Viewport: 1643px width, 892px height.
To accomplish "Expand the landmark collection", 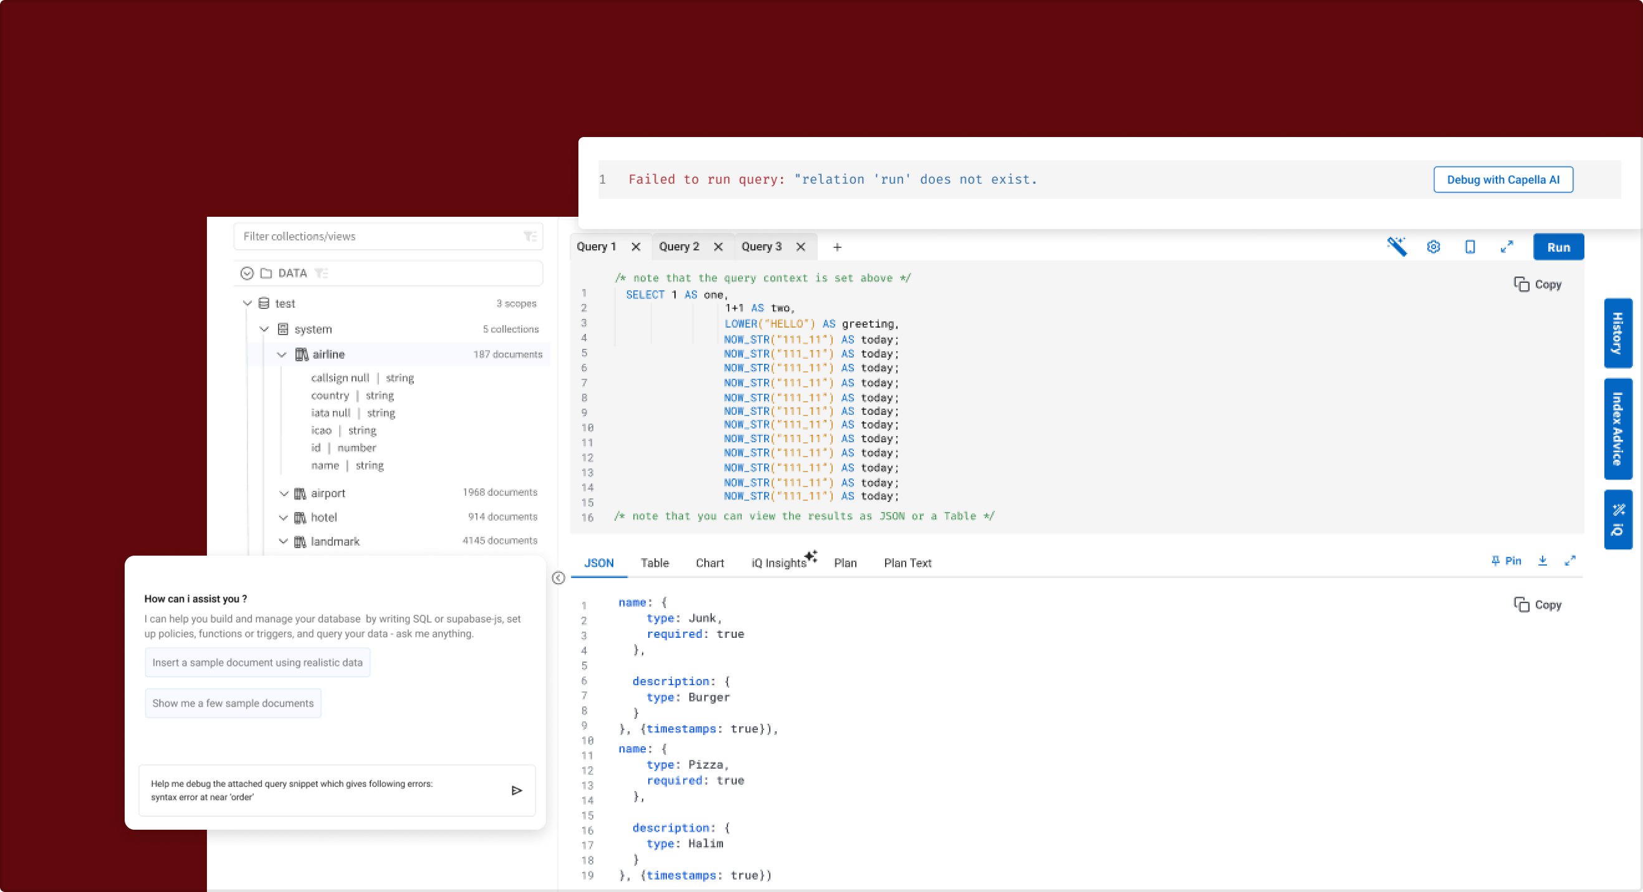I will 283,542.
